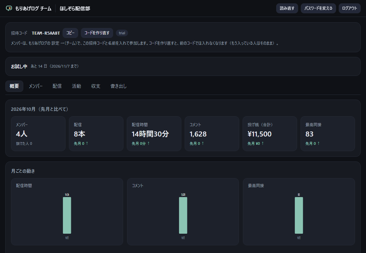Switch to the メンバー tab

[x=36, y=86]
